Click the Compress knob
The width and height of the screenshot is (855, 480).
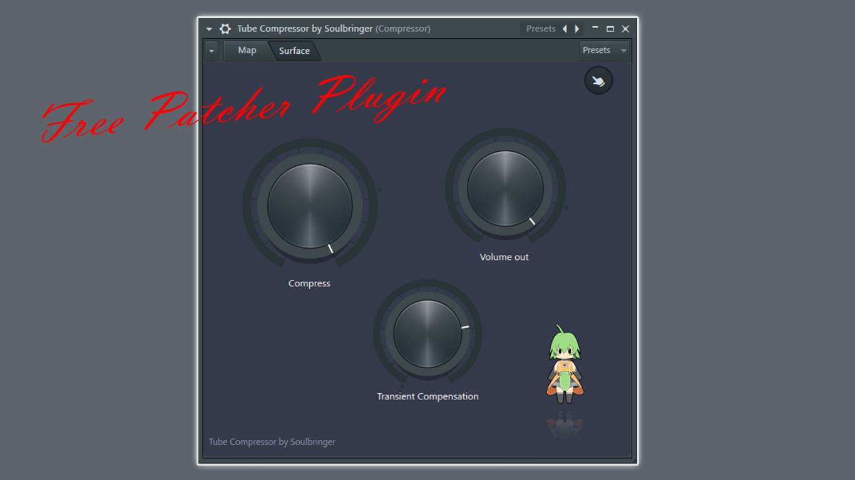tap(310, 206)
